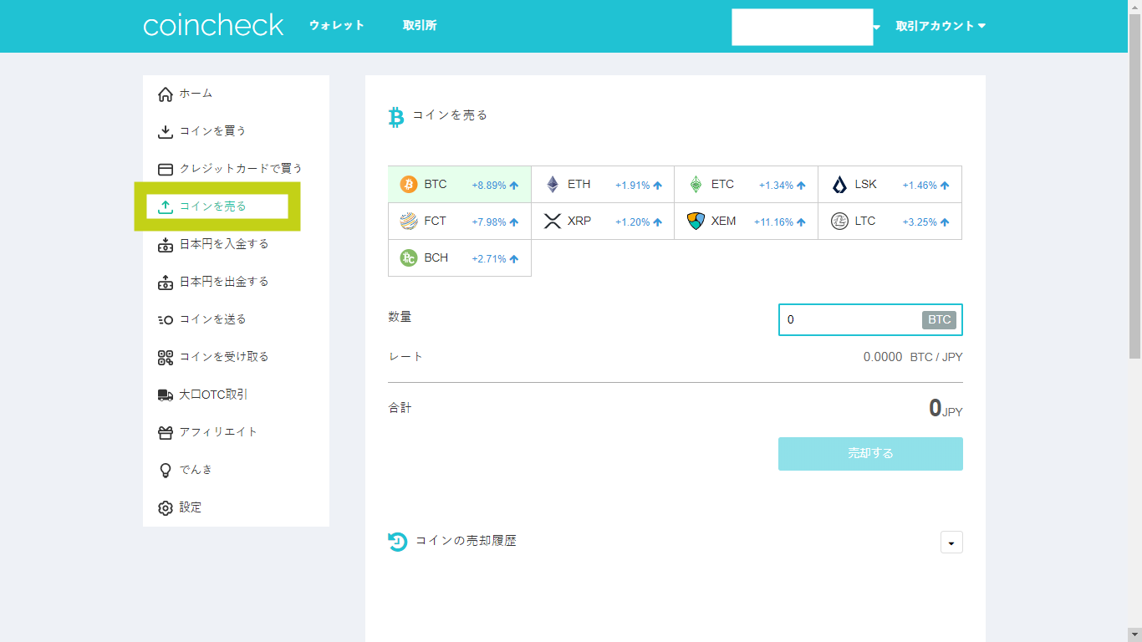
Task: Open the account name dropdown arrow
Action: 876,28
